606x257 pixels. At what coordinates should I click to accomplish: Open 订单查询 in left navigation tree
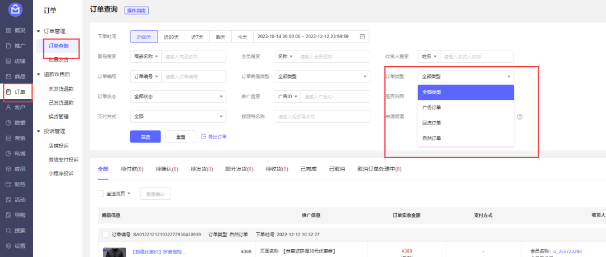pyautogui.click(x=58, y=46)
